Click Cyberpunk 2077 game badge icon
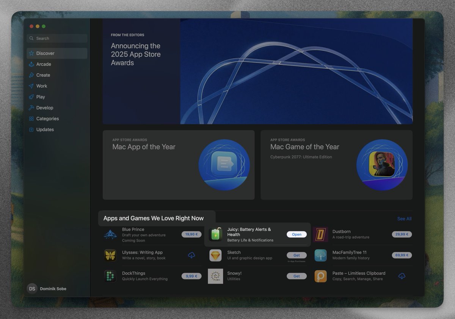The width and height of the screenshot is (455, 319). (382, 165)
